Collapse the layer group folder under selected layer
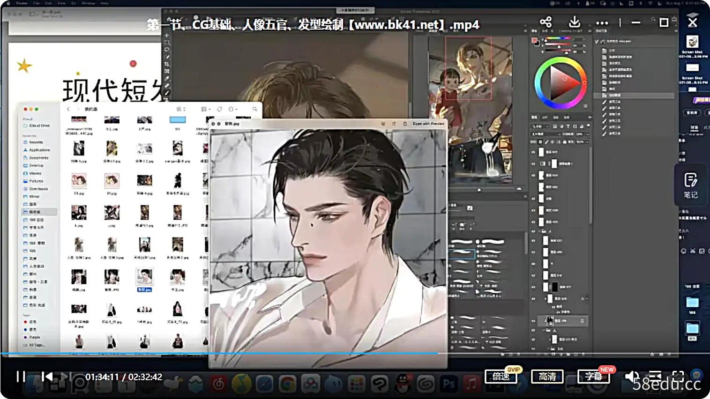This screenshot has height=399, width=710. [545, 330]
